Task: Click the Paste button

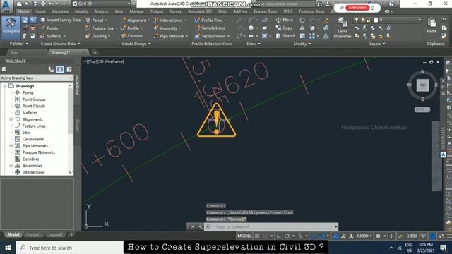Action: (x=432, y=26)
